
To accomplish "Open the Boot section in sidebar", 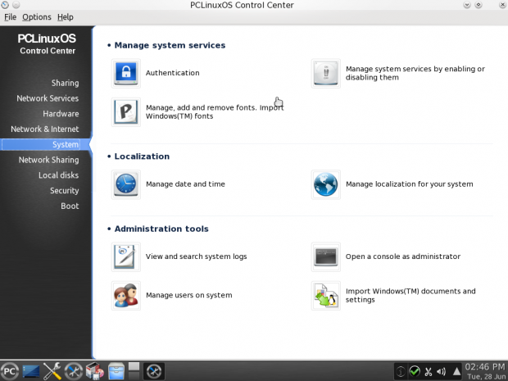I will coord(70,206).
